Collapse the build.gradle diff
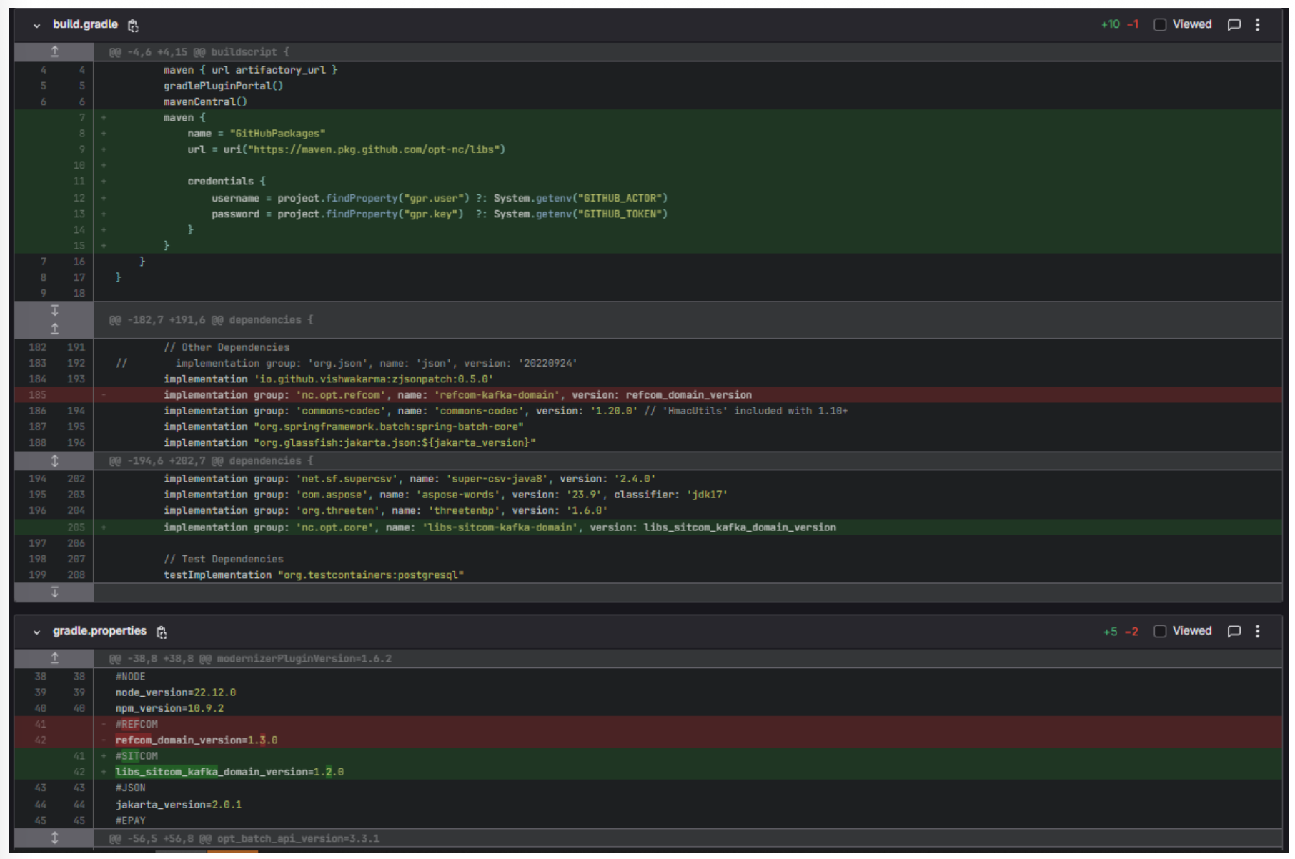1295x859 pixels. (36, 26)
